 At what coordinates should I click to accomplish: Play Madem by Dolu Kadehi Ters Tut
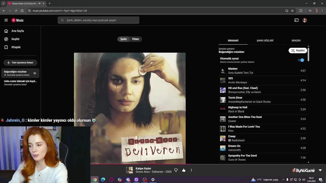[263, 71]
